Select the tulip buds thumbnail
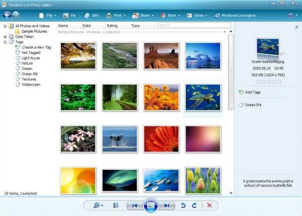This screenshot has width=302, height=216. 203,181
